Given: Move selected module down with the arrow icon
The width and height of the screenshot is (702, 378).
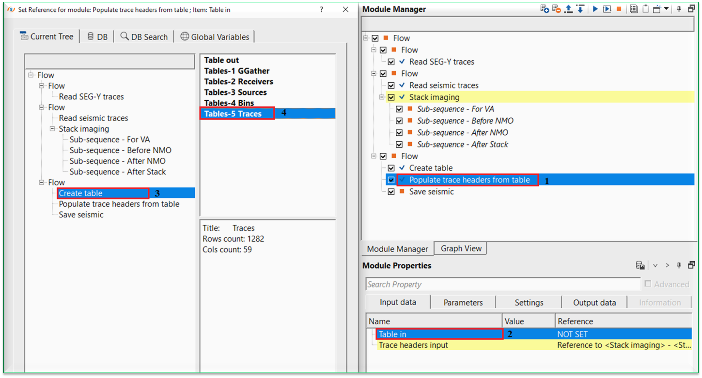Looking at the screenshot, I should [581, 9].
